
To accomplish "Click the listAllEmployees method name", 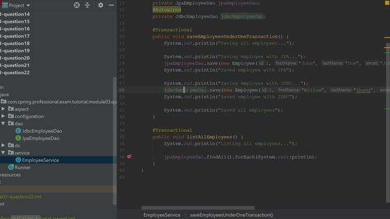I will tap(209, 137).
